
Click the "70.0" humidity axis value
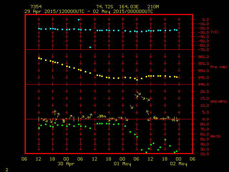[204, 129]
